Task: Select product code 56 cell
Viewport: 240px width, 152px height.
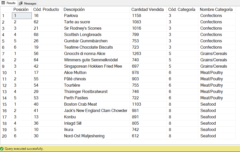Action: (47, 53)
